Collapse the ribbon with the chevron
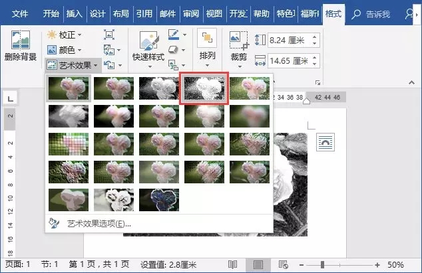This screenshot has height=273, width=422. pos(411,83)
